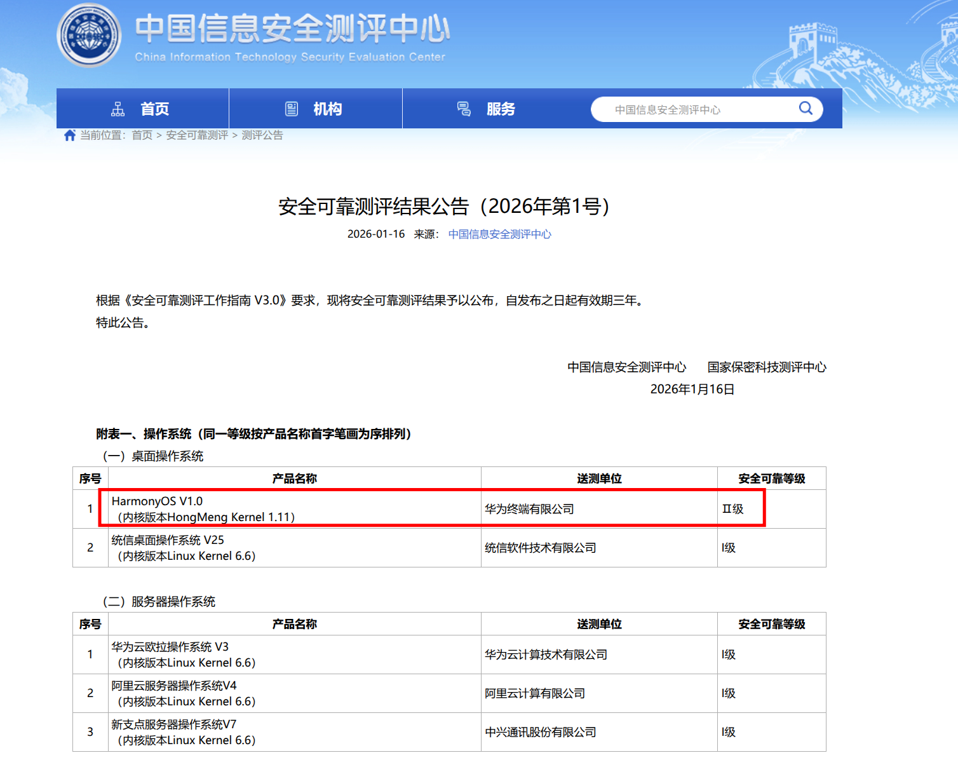Select the HarmonyOS V1.0 product cell
958x767 pixels.
tap(294, 509)
